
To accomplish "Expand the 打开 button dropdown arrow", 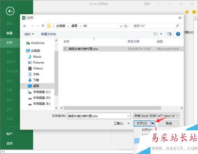I will [153, 123].
